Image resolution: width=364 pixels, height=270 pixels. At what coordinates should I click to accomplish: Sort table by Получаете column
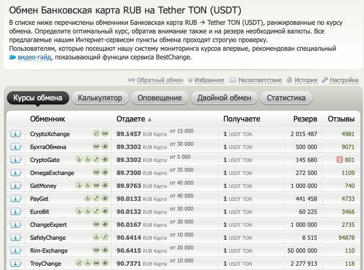coord(241,119)
